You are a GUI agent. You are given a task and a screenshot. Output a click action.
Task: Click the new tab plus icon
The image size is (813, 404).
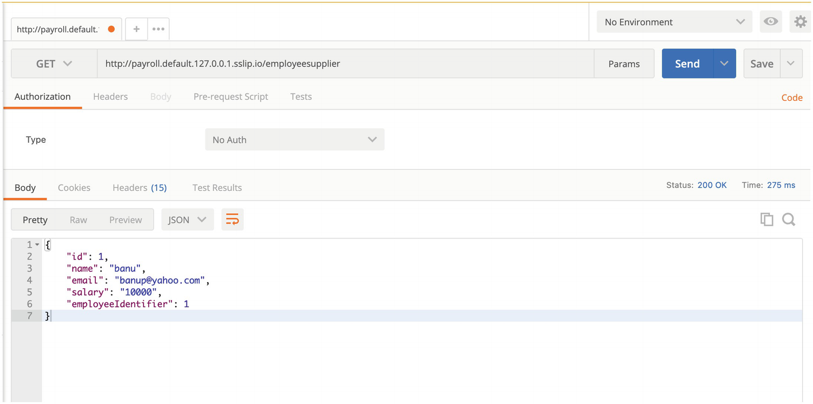pyautogui.click(x=136, y=29)
